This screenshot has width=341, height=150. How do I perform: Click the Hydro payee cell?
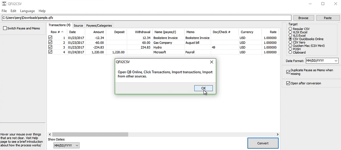point(168,47)
